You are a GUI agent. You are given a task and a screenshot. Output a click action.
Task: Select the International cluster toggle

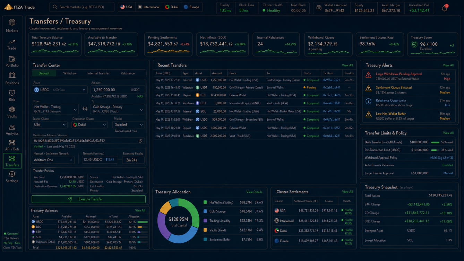coord(149,7)
